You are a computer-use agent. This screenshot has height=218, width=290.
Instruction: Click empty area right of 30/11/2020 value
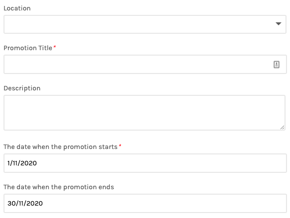pyautogui.click(x=164, y=203)
